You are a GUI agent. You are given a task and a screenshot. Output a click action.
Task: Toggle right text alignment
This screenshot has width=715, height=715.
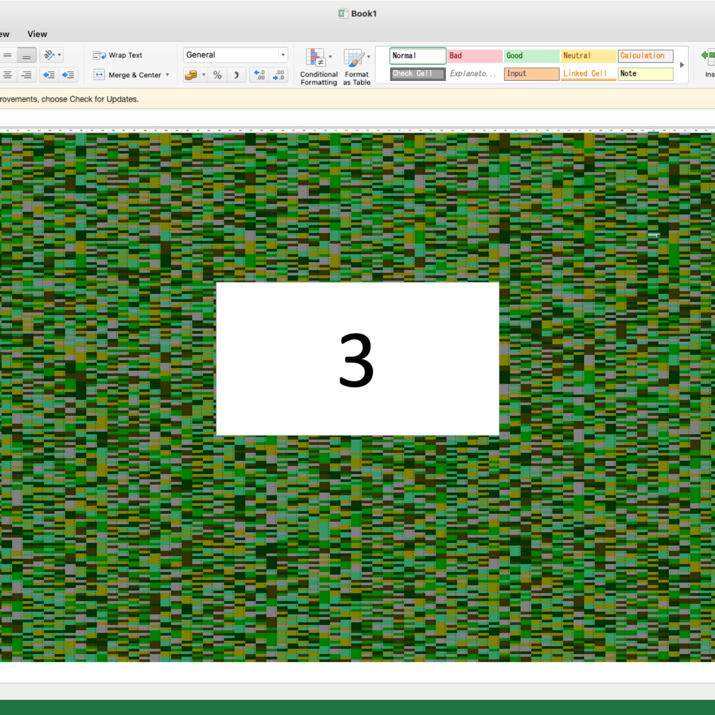[x=27, y=75]
